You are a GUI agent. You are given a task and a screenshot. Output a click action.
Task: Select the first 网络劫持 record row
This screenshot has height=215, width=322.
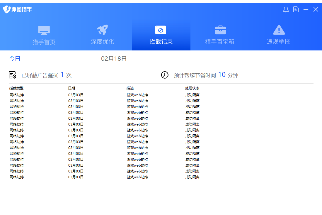point(16,95)
